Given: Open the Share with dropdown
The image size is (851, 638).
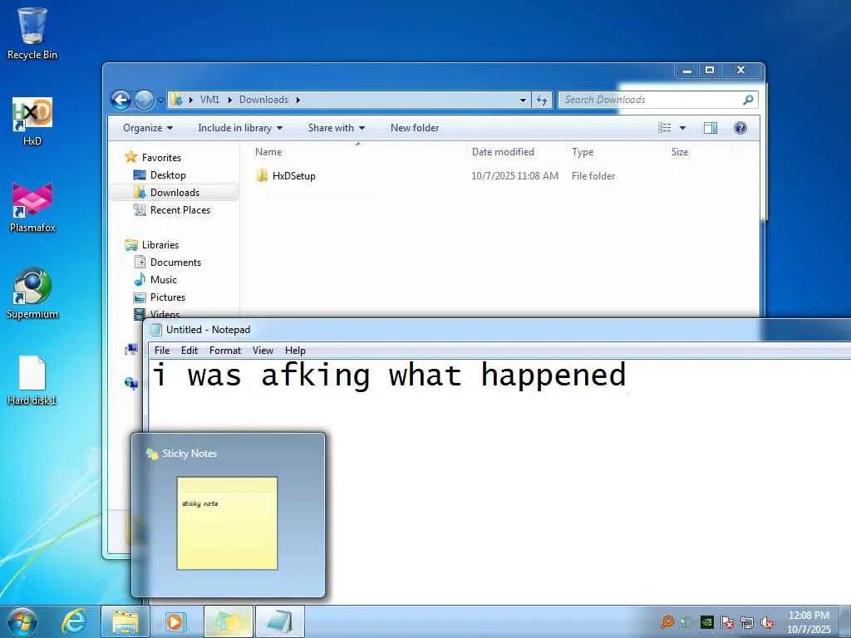Looking at the screenshot, I should coord(337,128).
